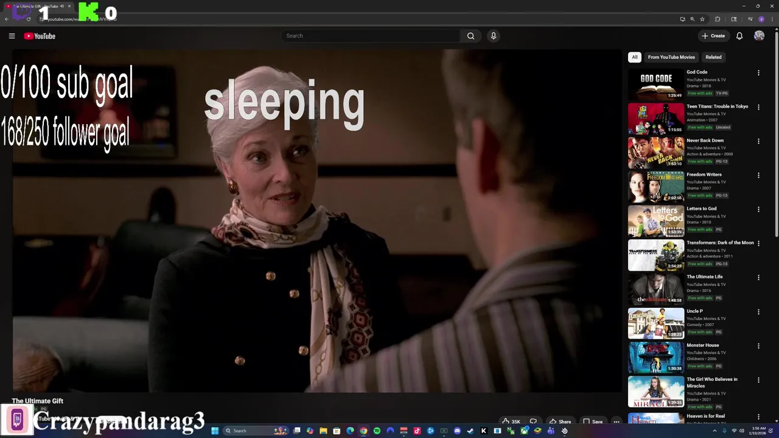Open the Monster House thumbnail
Image resolution: width=779 pixels, height=438 pixels.
656,357
